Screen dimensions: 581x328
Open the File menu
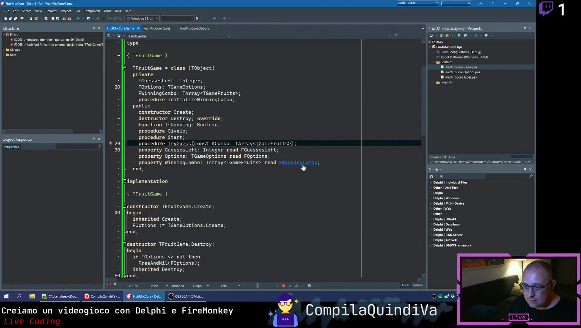pyautogui.click(x=7, y=11)
